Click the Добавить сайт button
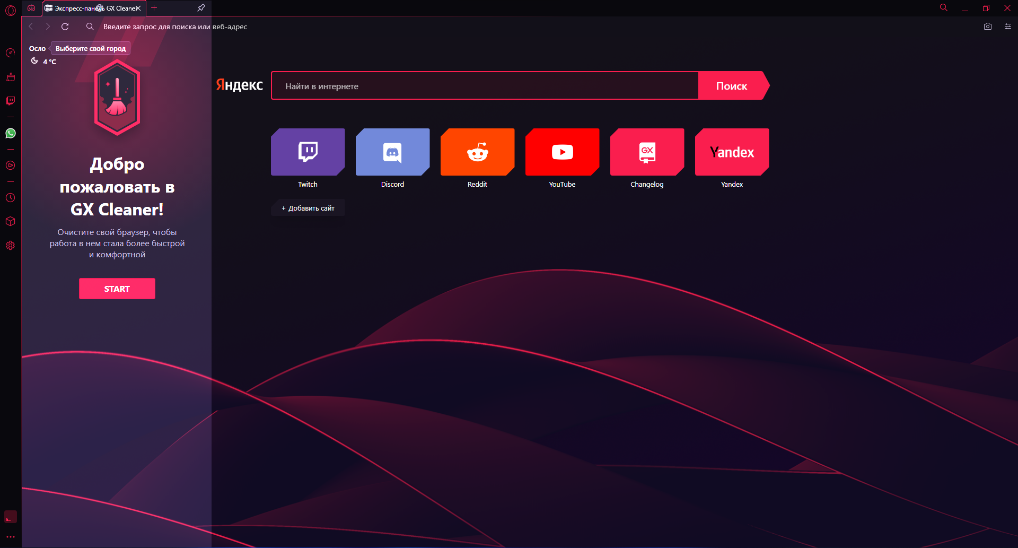This screenshot has height=548, width=1018. [x=308, y=208]
